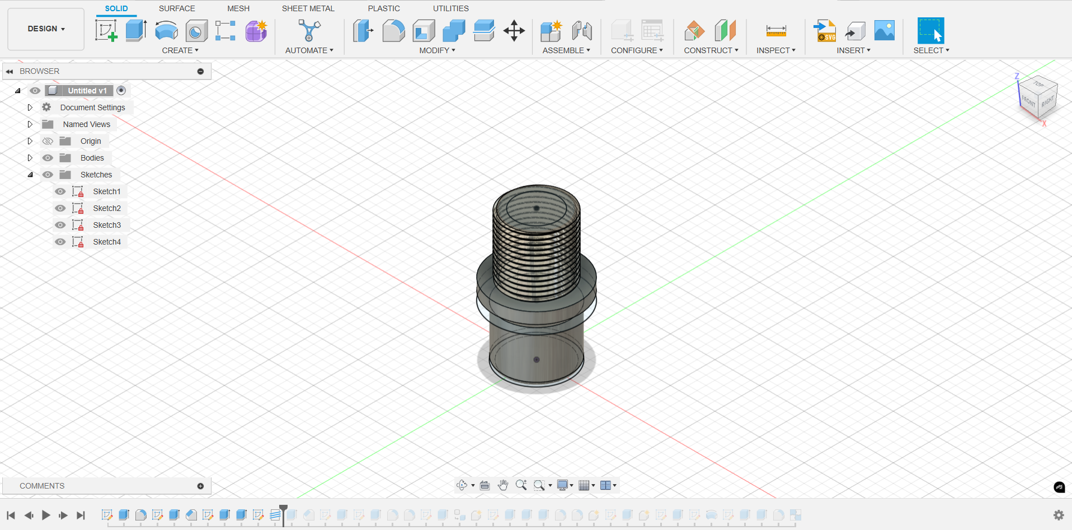Click the Look At tool

pos(485,485)
